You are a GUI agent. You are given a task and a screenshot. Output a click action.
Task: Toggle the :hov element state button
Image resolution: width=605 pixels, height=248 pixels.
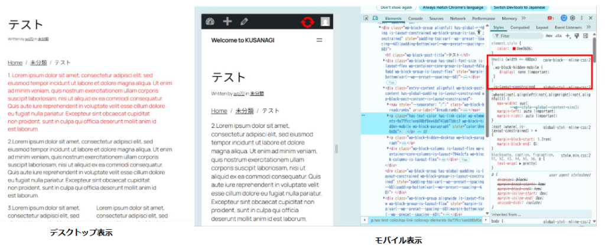click(549, 36)
